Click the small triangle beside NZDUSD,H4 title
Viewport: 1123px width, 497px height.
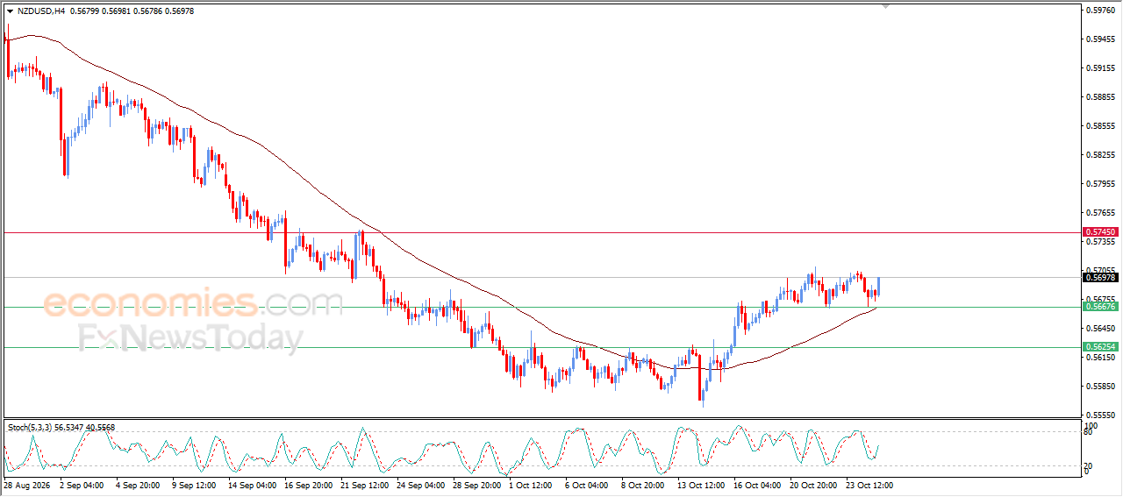pyautogui.click(x=10, y=11)
